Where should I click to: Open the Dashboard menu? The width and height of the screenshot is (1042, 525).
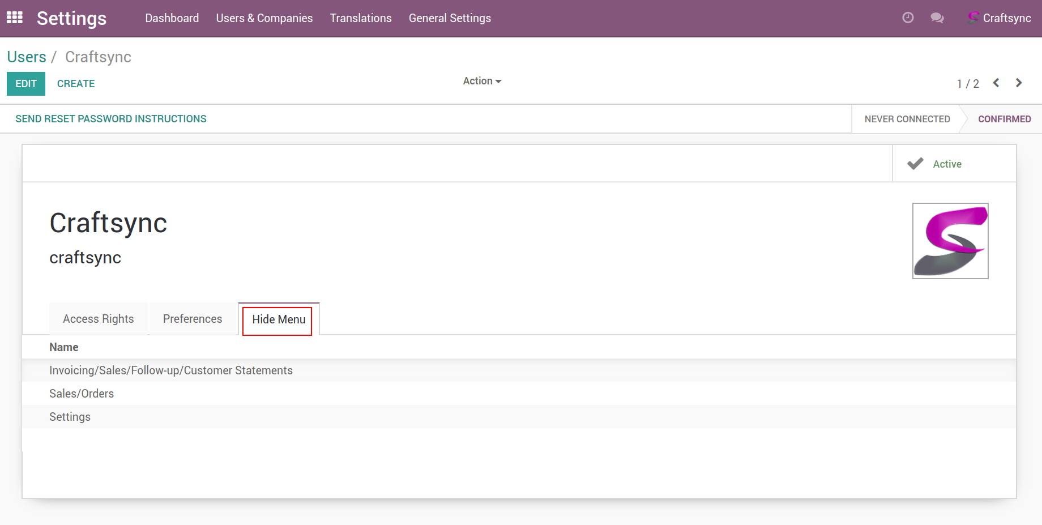(172, 18)
